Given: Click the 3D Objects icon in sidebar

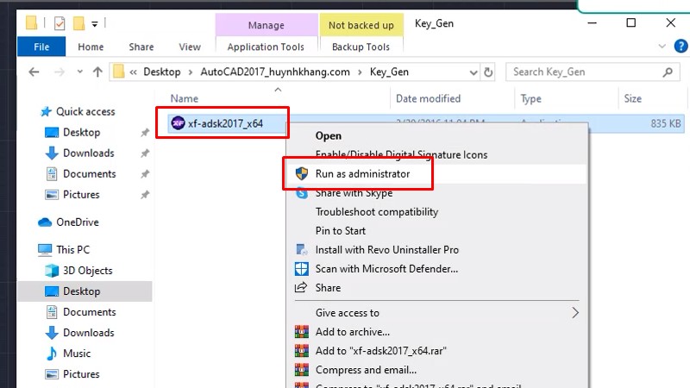Looking at the screenshot, I should pos(51,271).
